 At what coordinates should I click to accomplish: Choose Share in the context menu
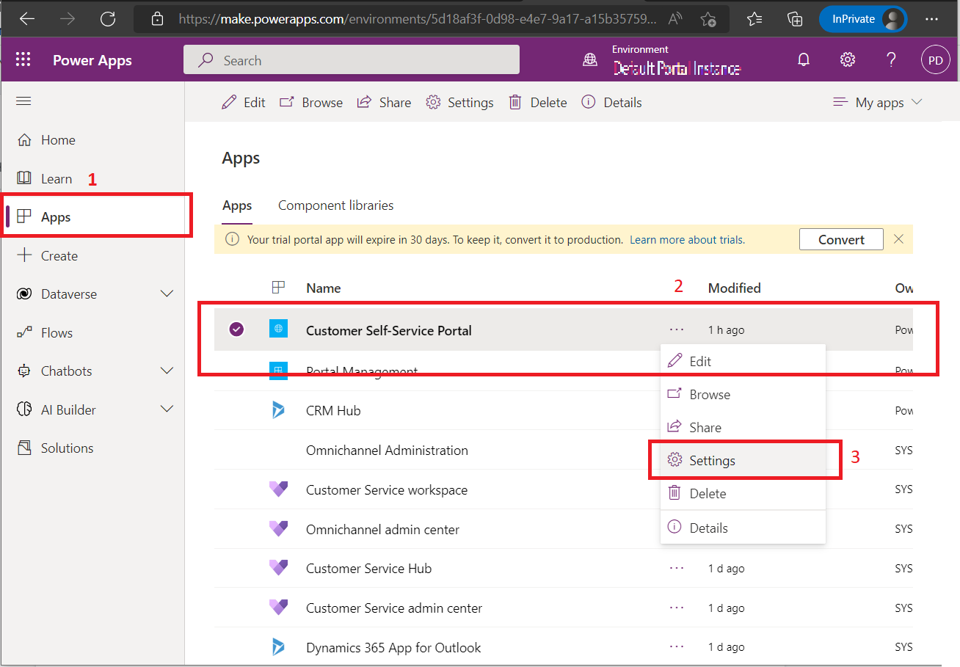tap(743, 427)
